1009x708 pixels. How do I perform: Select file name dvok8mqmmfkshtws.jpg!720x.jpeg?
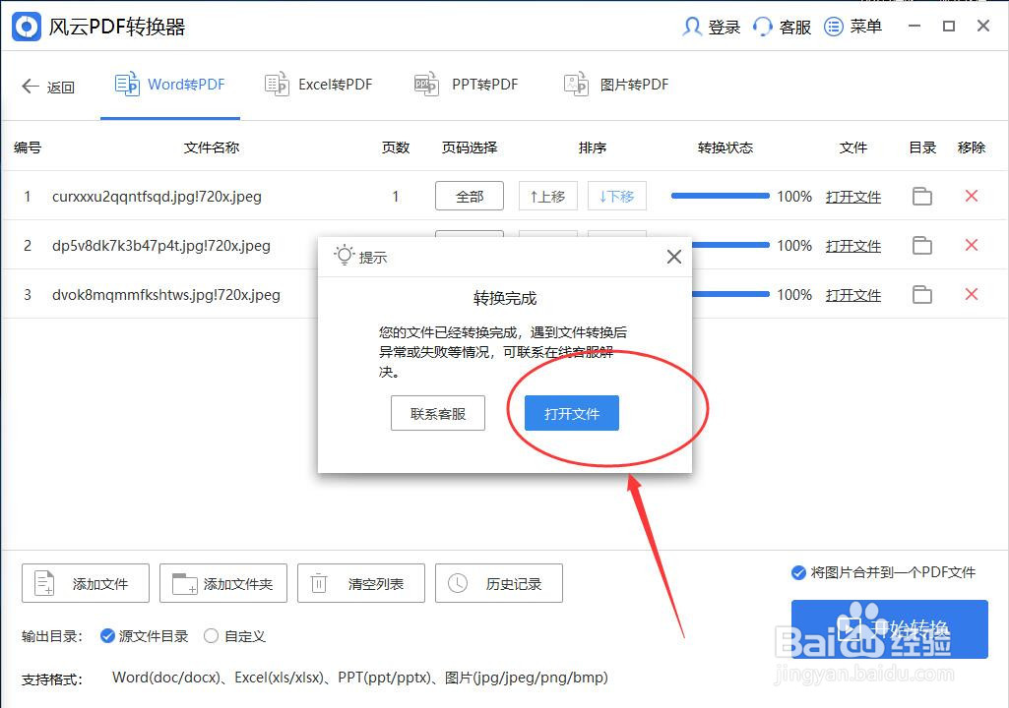pyautogui.click(x=166, y=295)
